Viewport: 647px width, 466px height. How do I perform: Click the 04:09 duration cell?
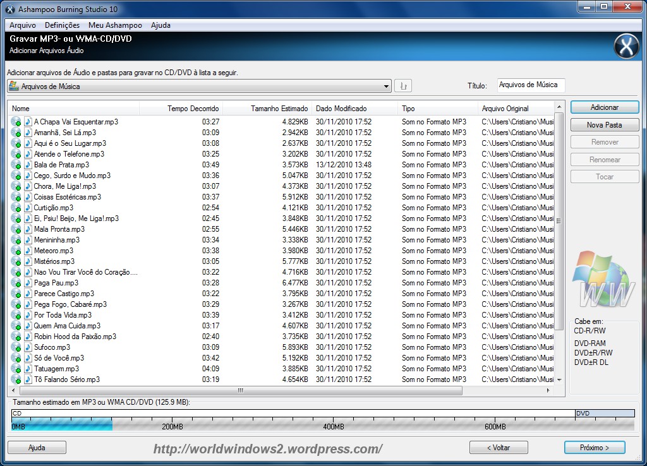(210, 368)
